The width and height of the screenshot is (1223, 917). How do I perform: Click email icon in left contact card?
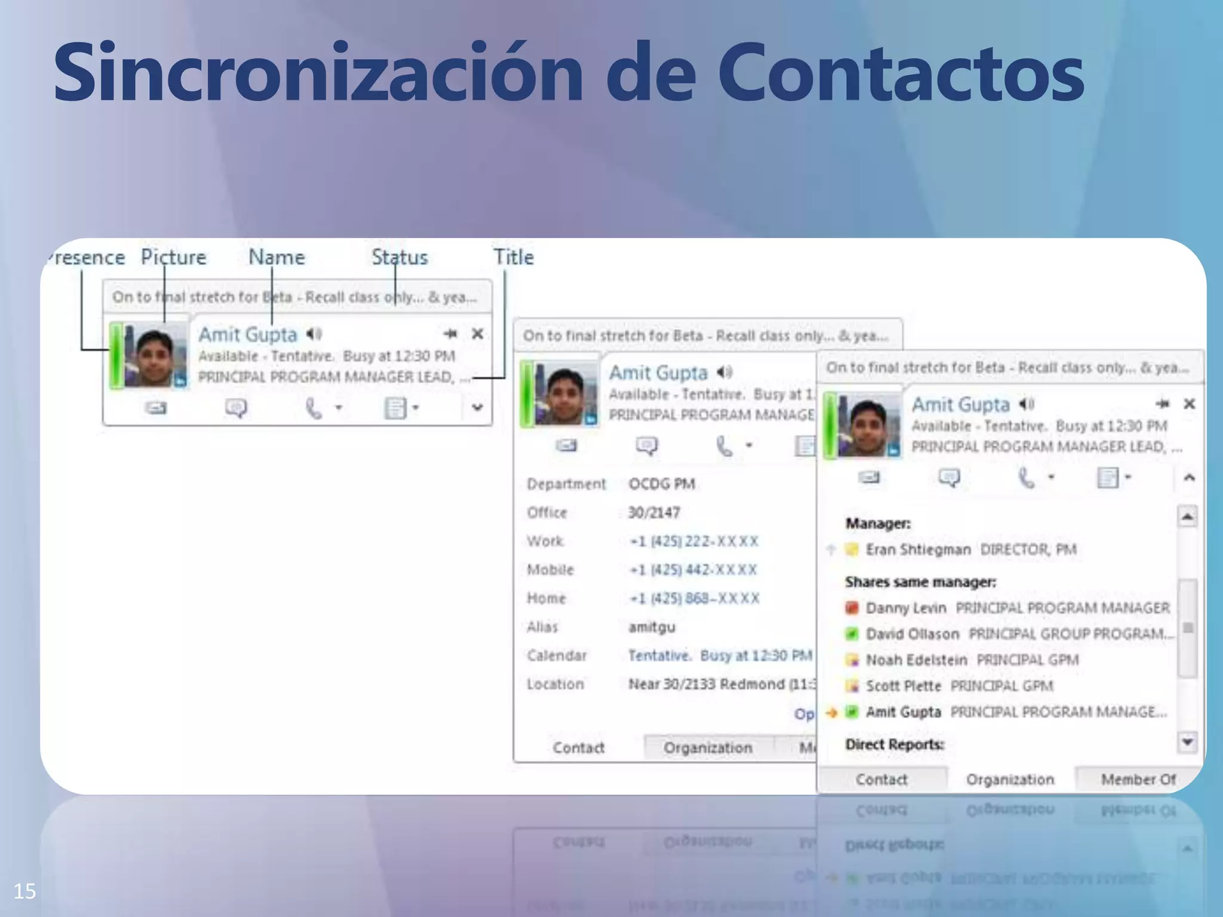pos(156,408)
